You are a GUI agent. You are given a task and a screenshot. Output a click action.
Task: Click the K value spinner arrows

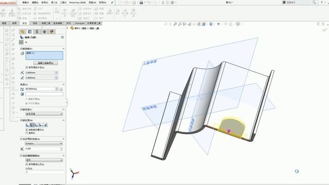click(62, 149)
